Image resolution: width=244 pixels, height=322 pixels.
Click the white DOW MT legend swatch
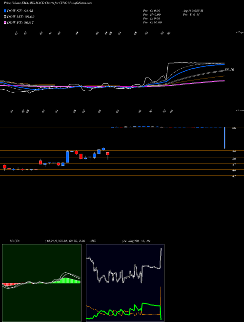pyautogui.click(x=5, y=17)
